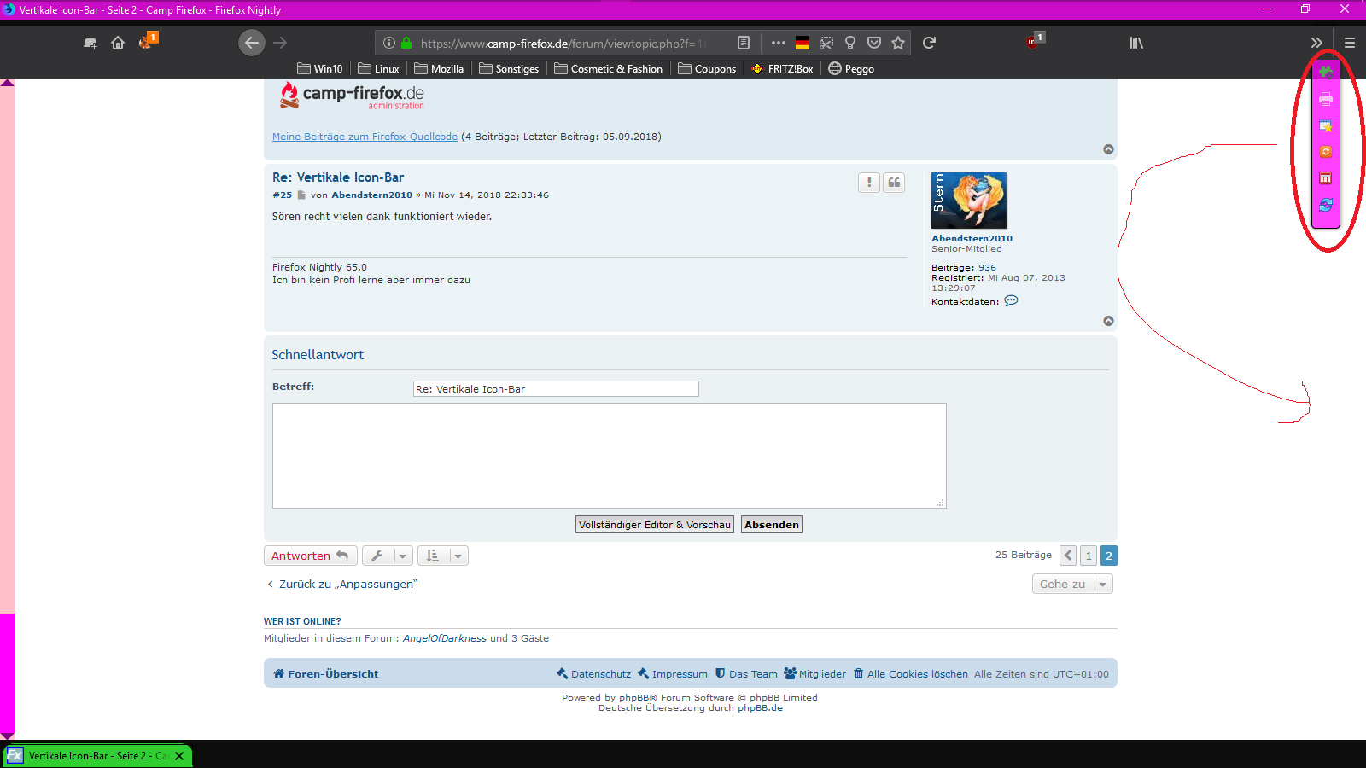The width and height of the screenshot is (1366, 768).
Task: Click the Antworten reply button
Action: (x=310, y=556)
